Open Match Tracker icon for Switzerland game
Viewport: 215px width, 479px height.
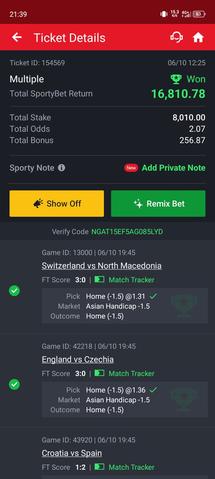100,280
